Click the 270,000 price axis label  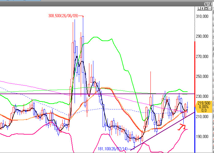[x=202, y=56]
